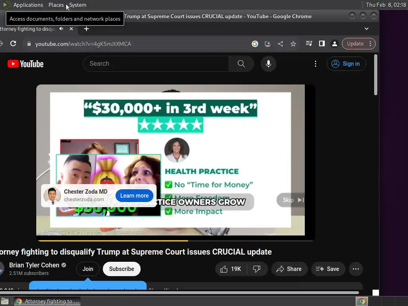The width and height of the screenshot is (408, 306).
Task: Reload the YouTube page
Action: (13, 44)
